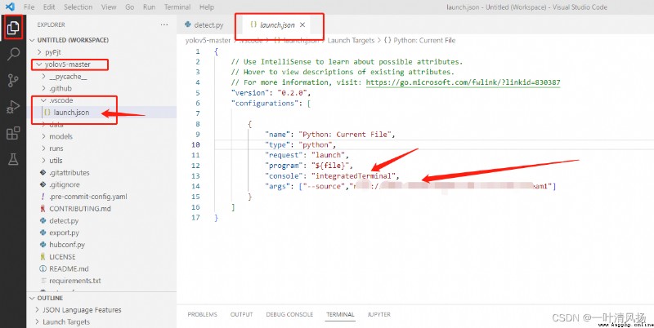
Task: Click the "${file}" program value
Action: [332, 166]
